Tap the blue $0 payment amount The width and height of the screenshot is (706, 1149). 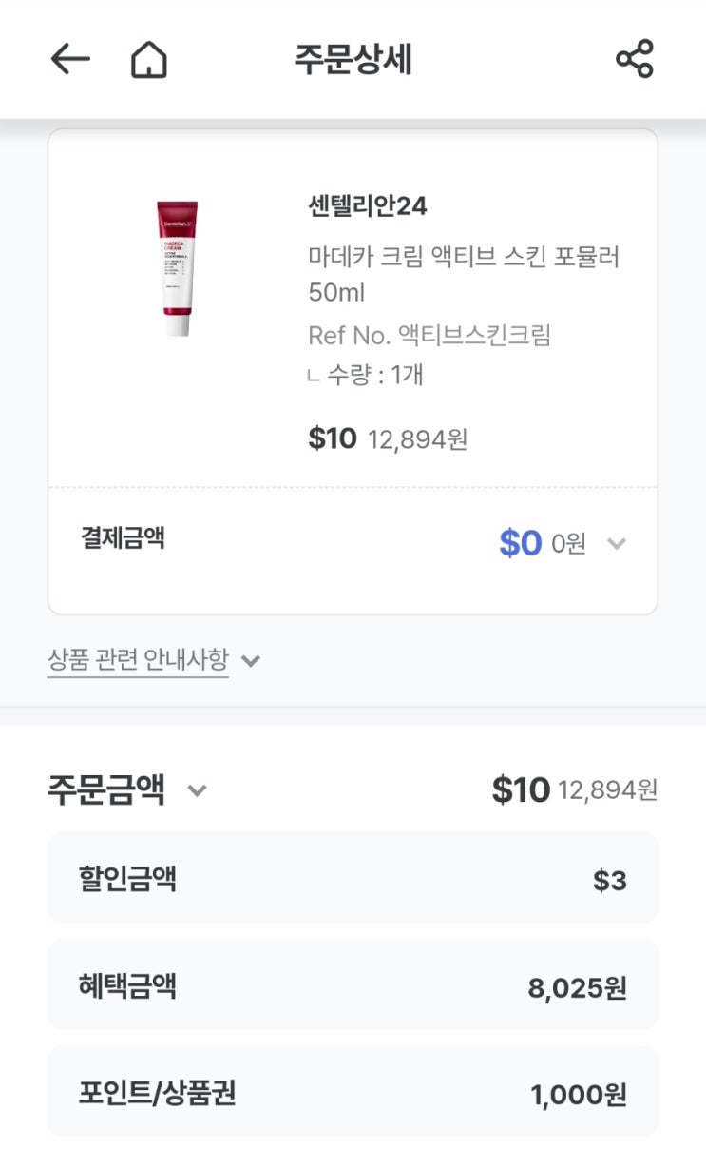(x=520, y=543)
